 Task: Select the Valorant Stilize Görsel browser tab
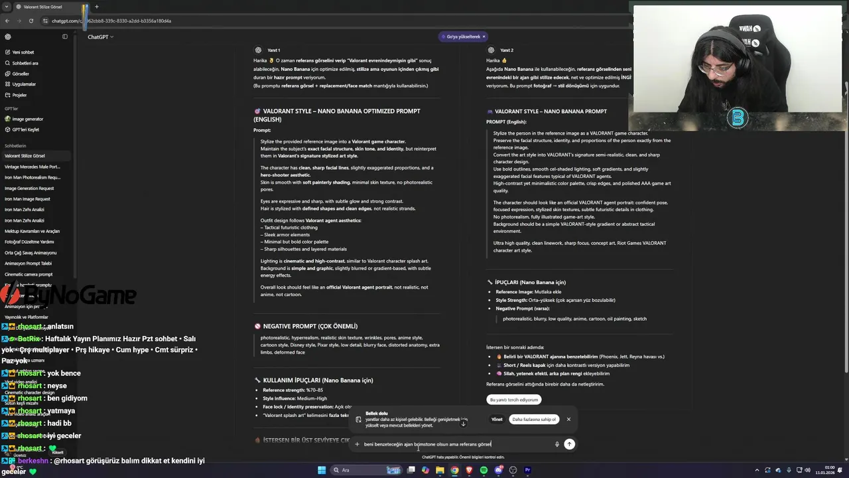(50, 7)
